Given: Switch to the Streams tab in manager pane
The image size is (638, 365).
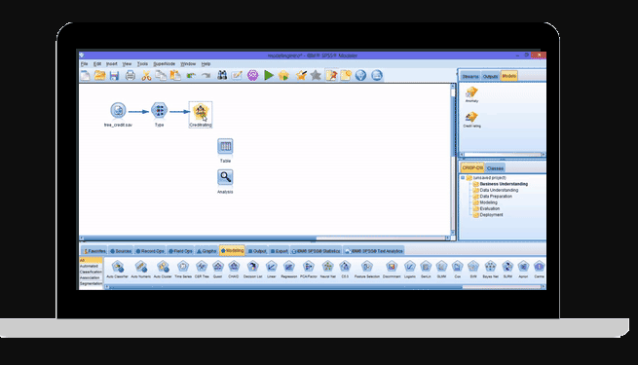Looking at the screenshot, I should coord(470,77).
